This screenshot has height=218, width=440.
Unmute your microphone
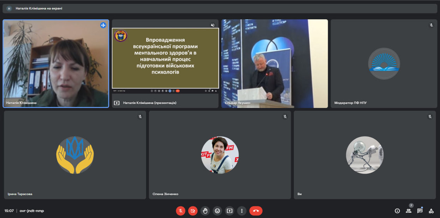click(180, 211)
